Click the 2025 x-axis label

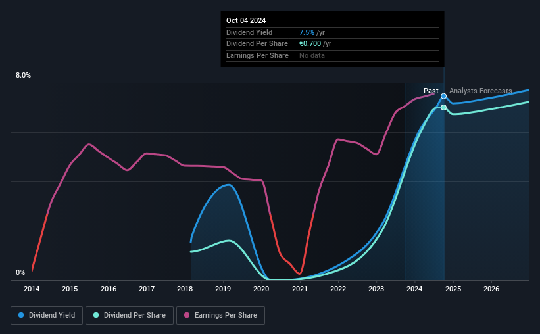pos(453,289)
